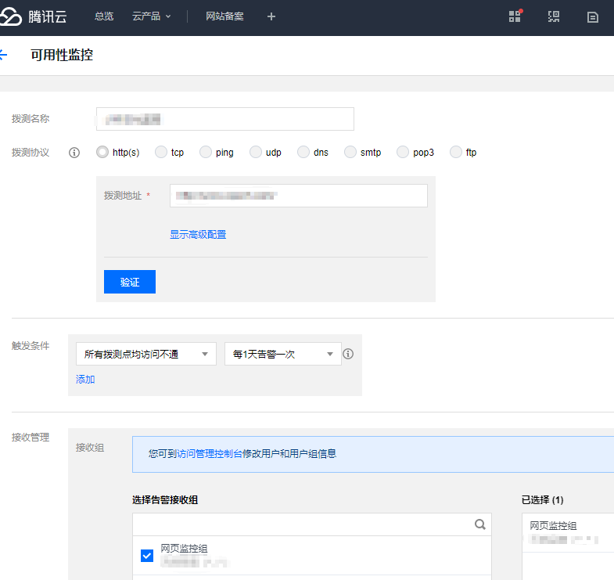Open the 所有拨测点均访问不通 dropdown
Viewport: 614px width, 580px height.
(x=146, y=355)
